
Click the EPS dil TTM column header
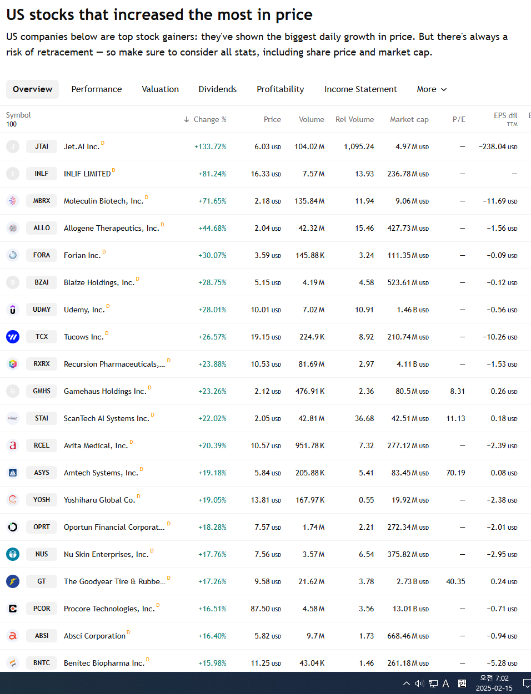click(505, 119)
